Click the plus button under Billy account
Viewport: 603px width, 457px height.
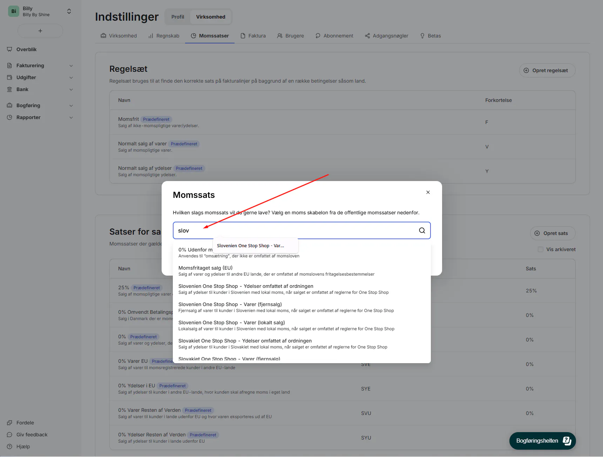pos(40,31)
